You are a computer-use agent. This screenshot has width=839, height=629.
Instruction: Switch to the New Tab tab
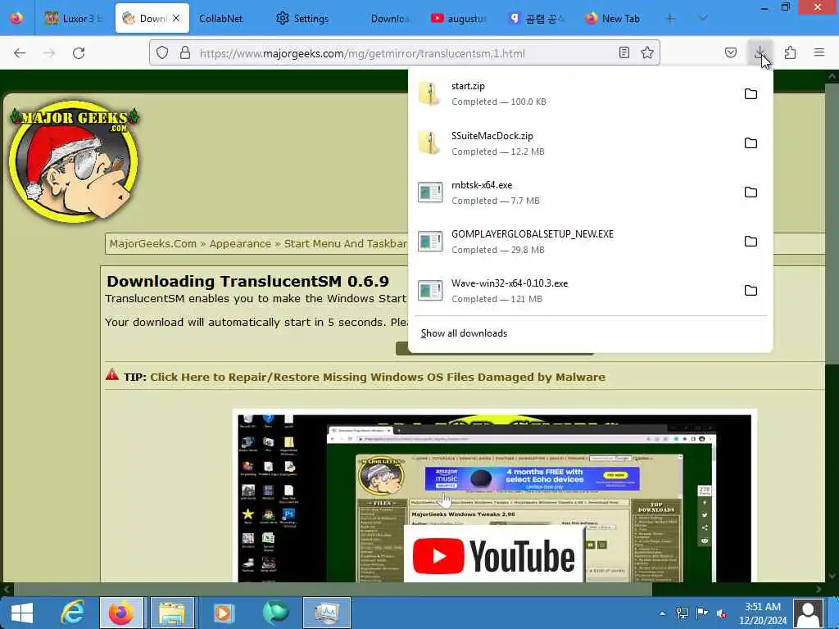pos(613,19)
